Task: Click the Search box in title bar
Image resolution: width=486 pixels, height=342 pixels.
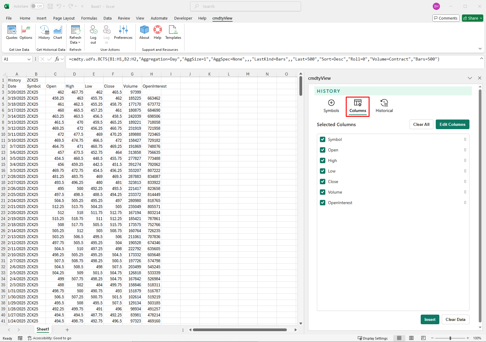Action: [x=246, y=6]
